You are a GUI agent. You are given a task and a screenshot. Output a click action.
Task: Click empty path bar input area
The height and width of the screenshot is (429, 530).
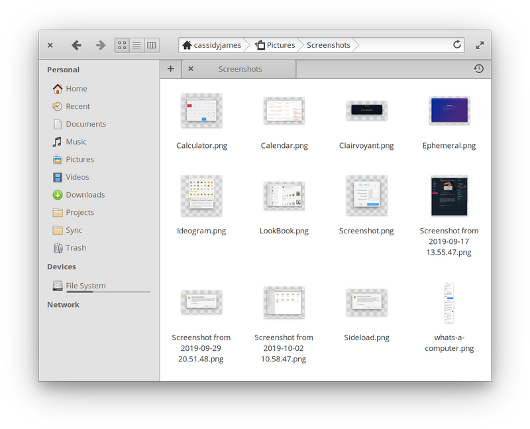404,45
